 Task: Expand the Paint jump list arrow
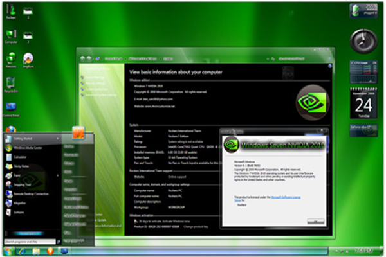tap(58, 175)
